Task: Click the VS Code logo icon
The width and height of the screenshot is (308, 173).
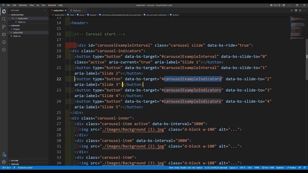Action: coord(3,5)
